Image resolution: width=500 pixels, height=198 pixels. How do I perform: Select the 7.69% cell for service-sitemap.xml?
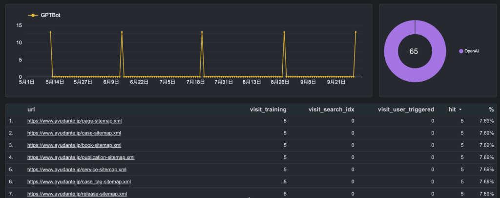(487, 170)
